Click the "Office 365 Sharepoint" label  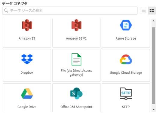pyautogui.click(x=76, y=107)
